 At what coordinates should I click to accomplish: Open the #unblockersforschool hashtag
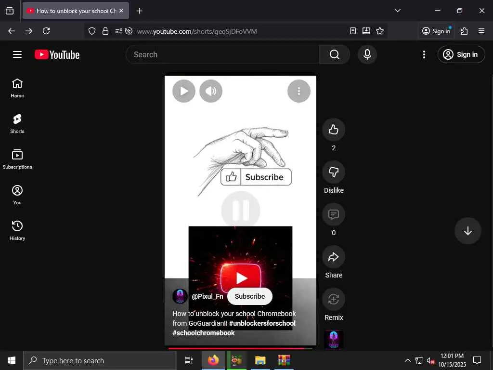click(262, 323)
